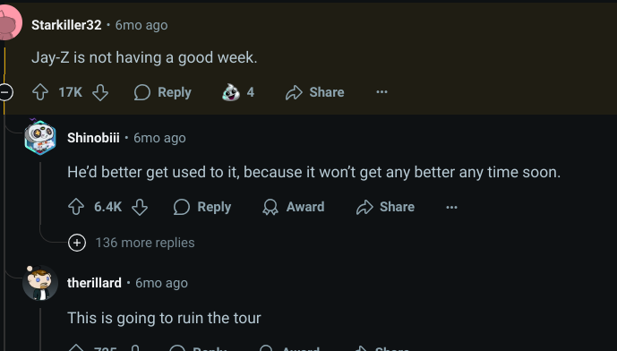617x351 pixels.
Task: Expand 136 more replies
Action: coord(132,243)
